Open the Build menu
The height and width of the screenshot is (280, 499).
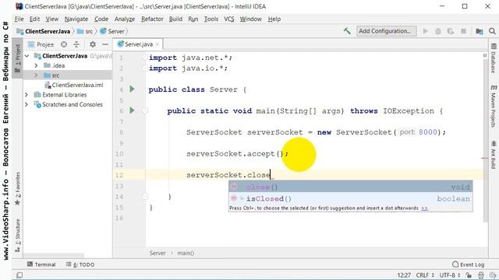[x=175, y=19]
